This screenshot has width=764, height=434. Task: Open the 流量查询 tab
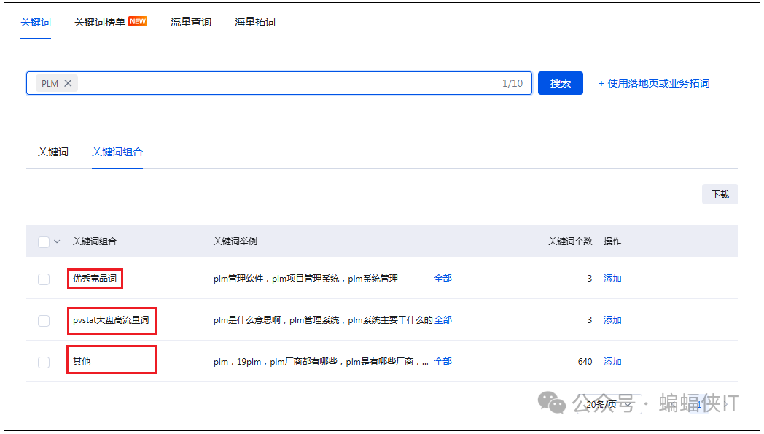click(x=190, y=22)
